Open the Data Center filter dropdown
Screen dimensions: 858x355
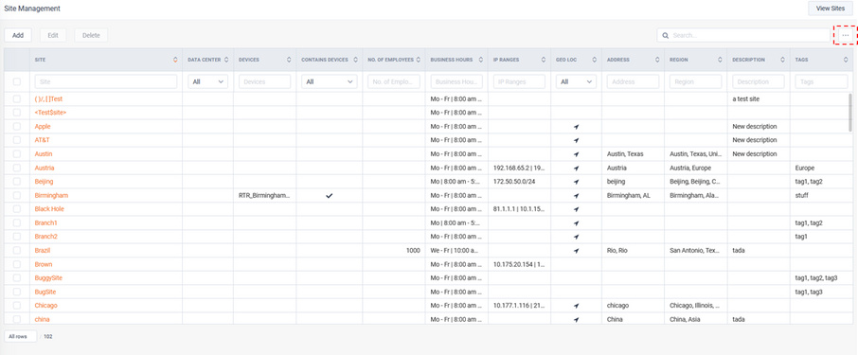[208, 81]
